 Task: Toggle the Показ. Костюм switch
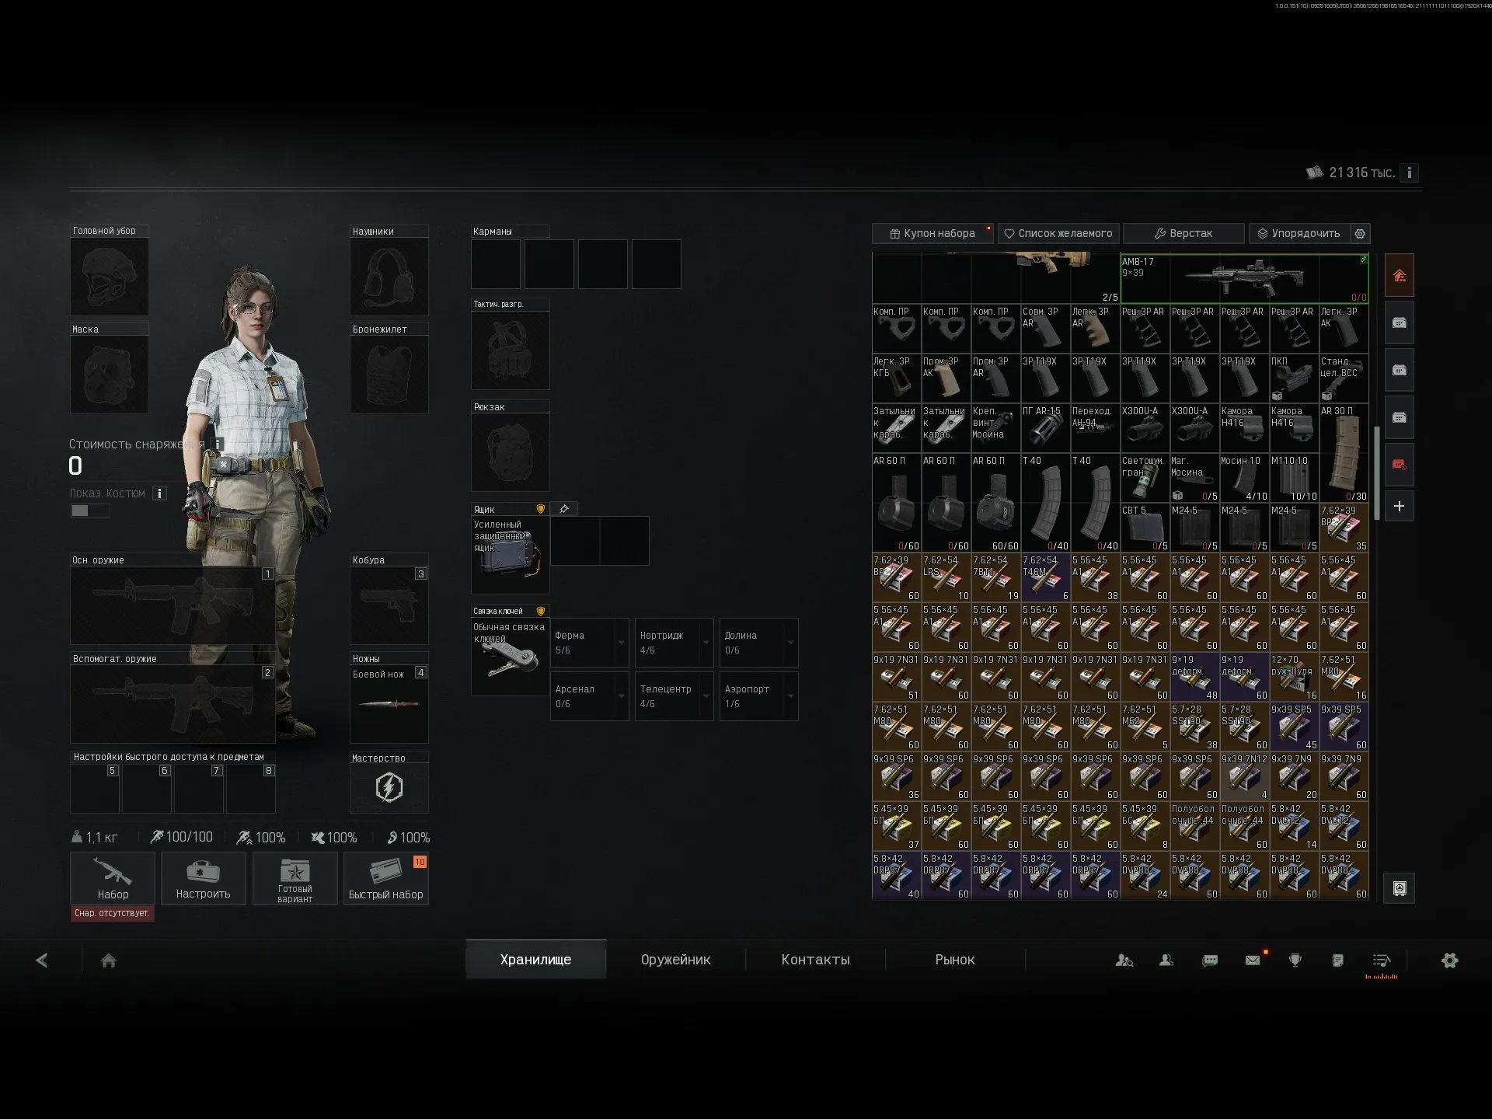click(90, 511)
